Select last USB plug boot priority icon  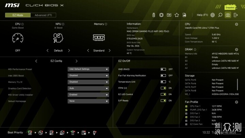point(94,133)
